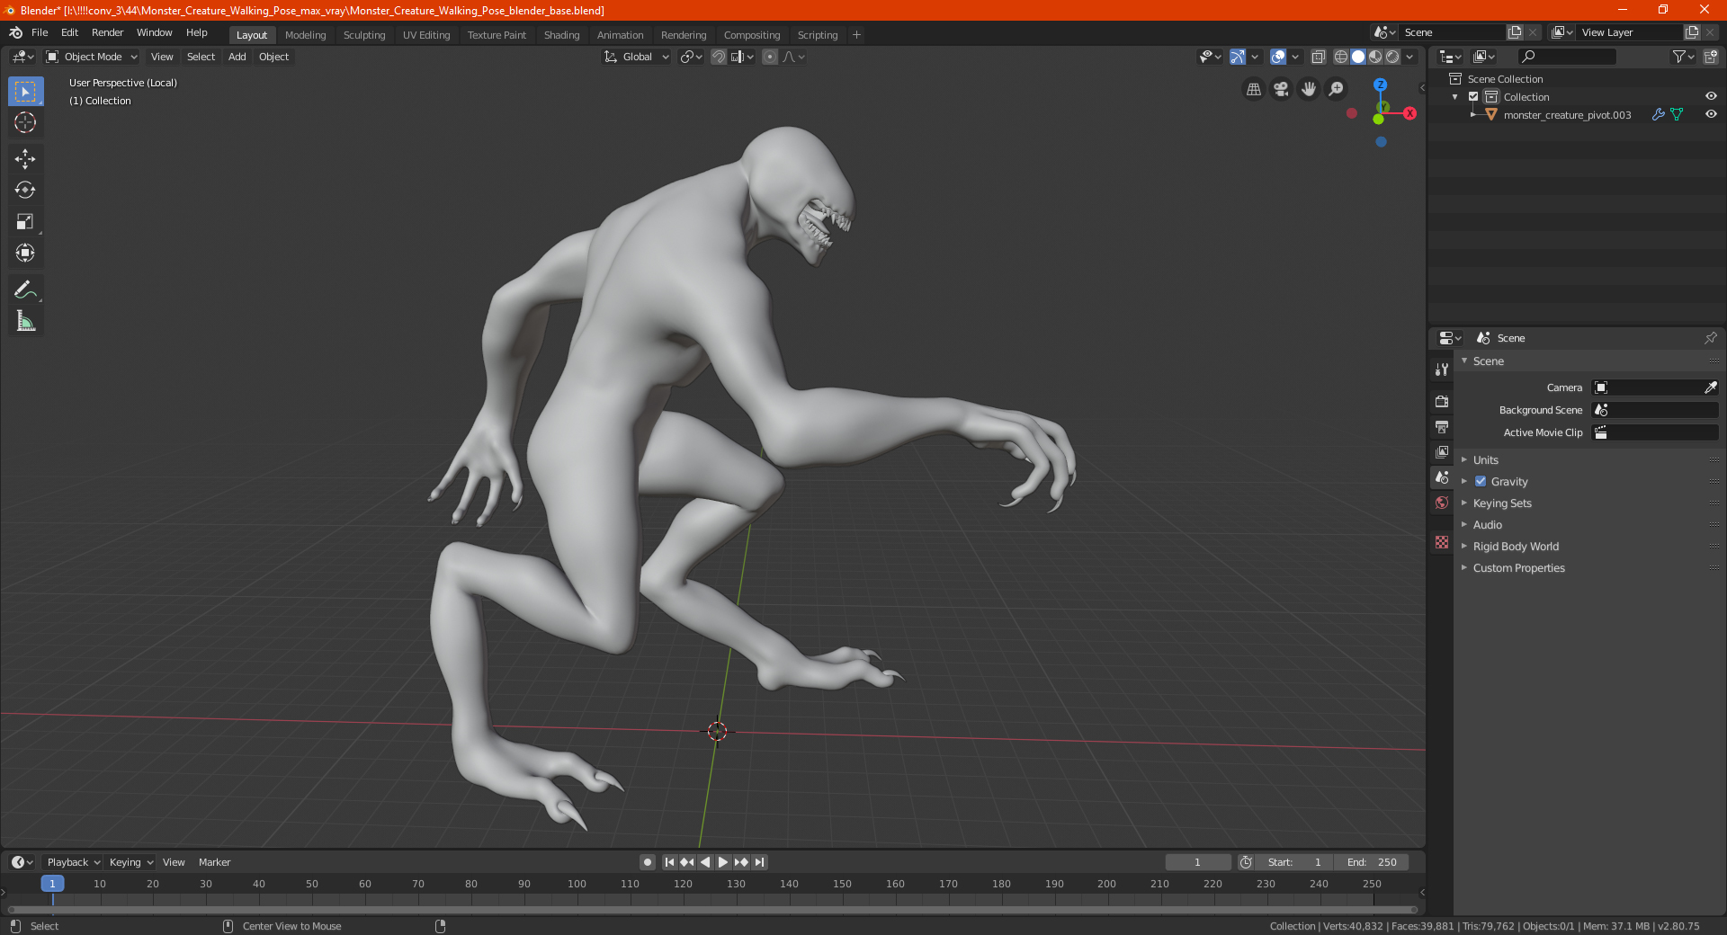Switch to the Animation workspace tab
1727x935 pixels.
[620, 35]
